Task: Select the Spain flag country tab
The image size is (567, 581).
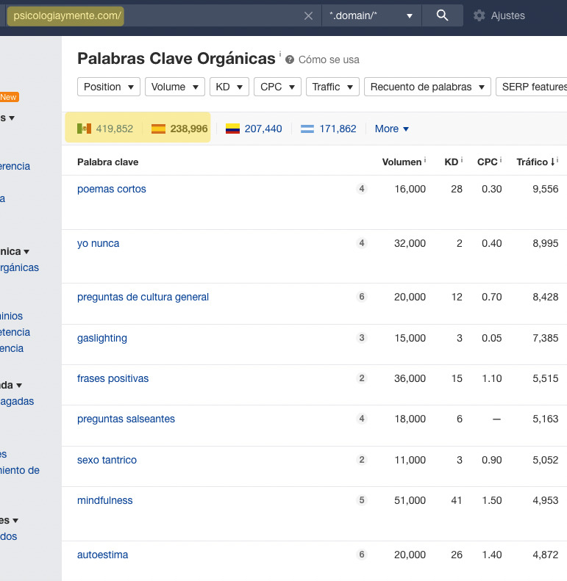Action: [x=179, y=129]
